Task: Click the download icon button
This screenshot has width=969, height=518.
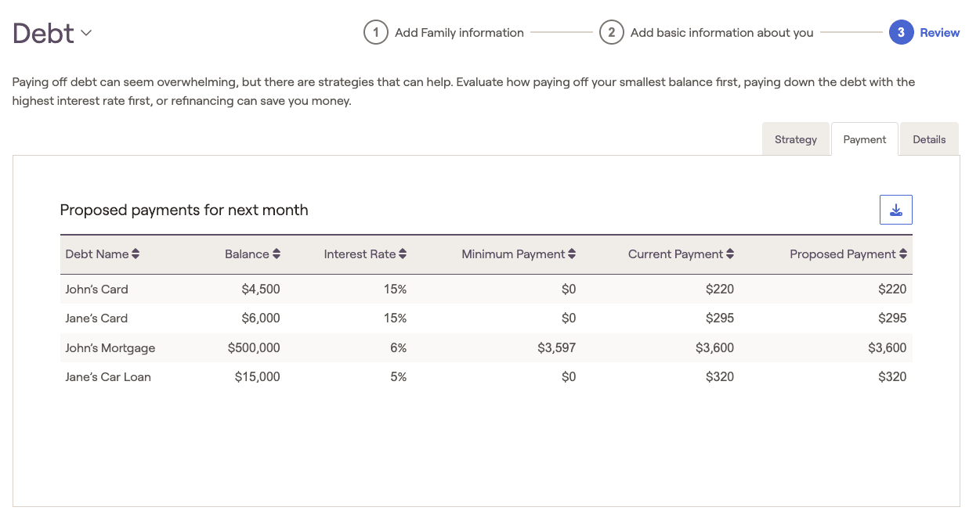Action: point(896,210)
